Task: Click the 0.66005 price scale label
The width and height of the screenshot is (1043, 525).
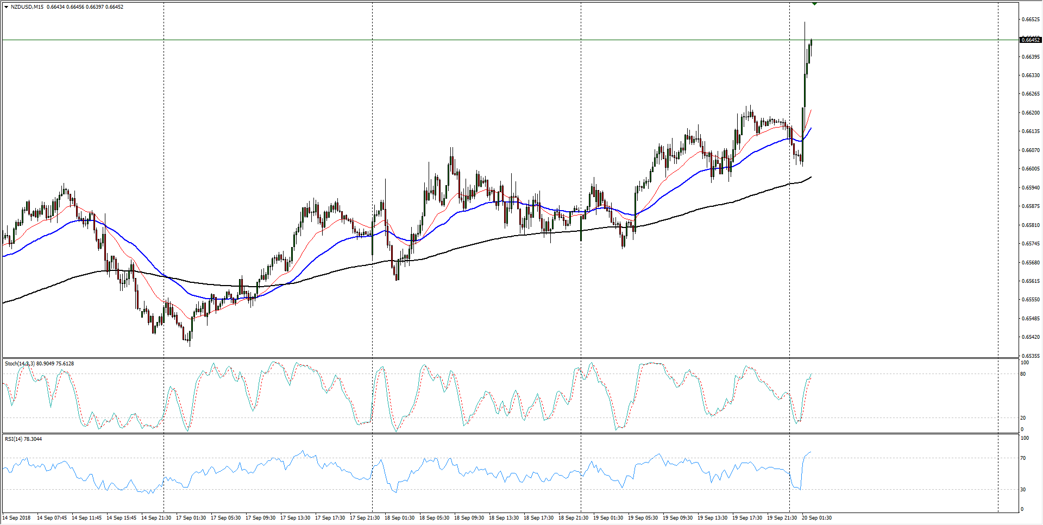Action: pos(1031,169)
